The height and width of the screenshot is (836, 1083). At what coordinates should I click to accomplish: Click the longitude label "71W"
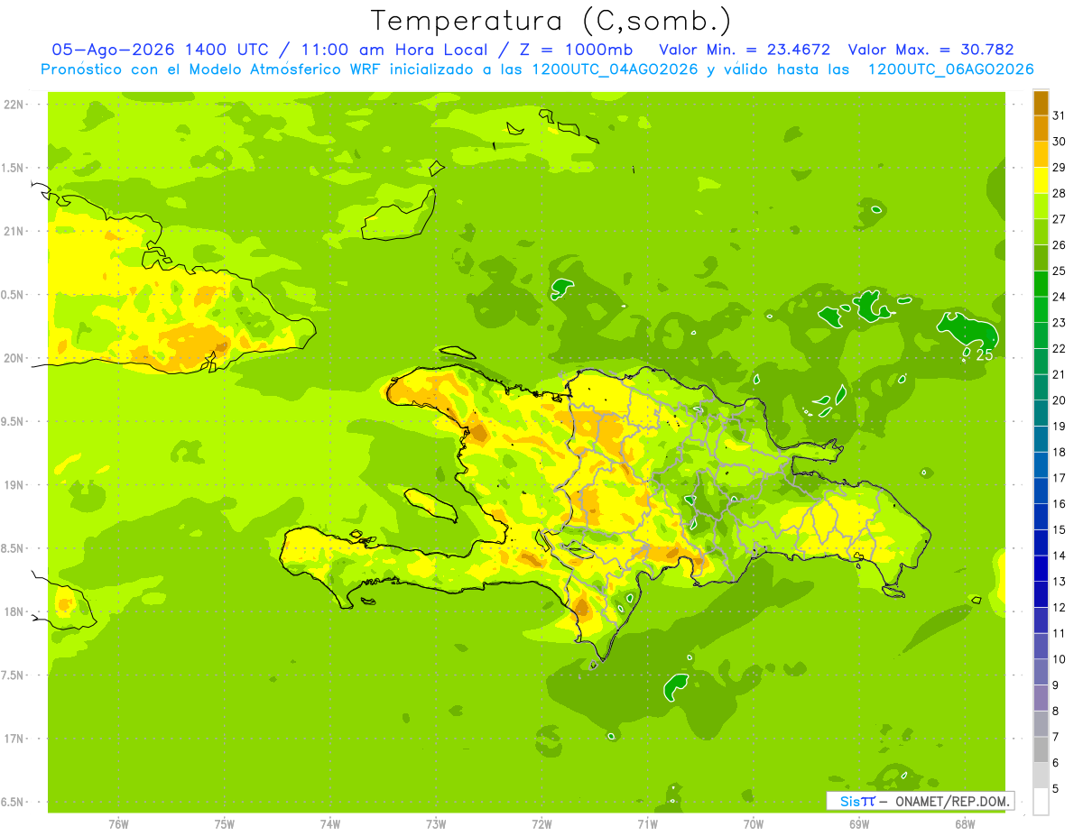tap(647, 823)
